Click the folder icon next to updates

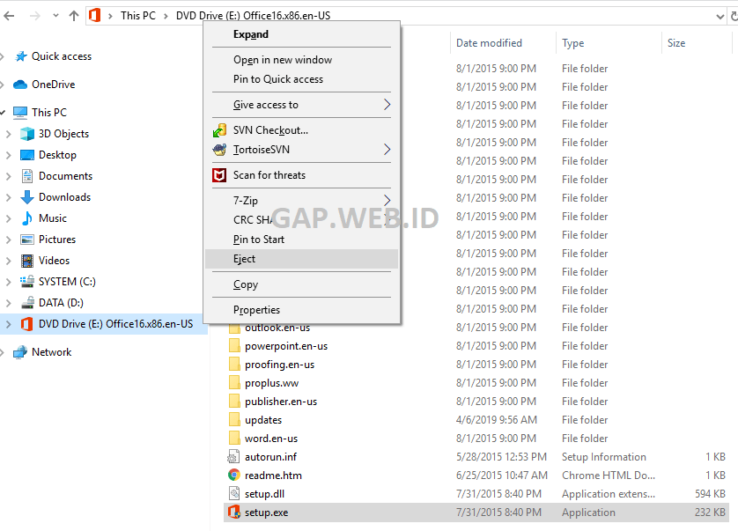coord(234,419)
